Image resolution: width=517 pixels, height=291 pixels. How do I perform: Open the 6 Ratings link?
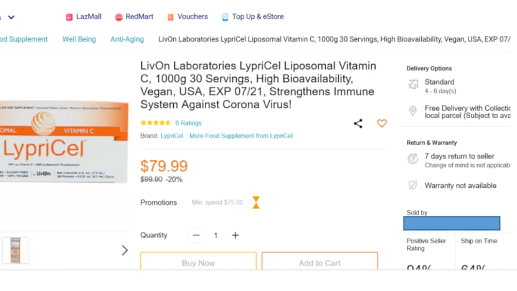pyautogui.click(x=188, y=123)
